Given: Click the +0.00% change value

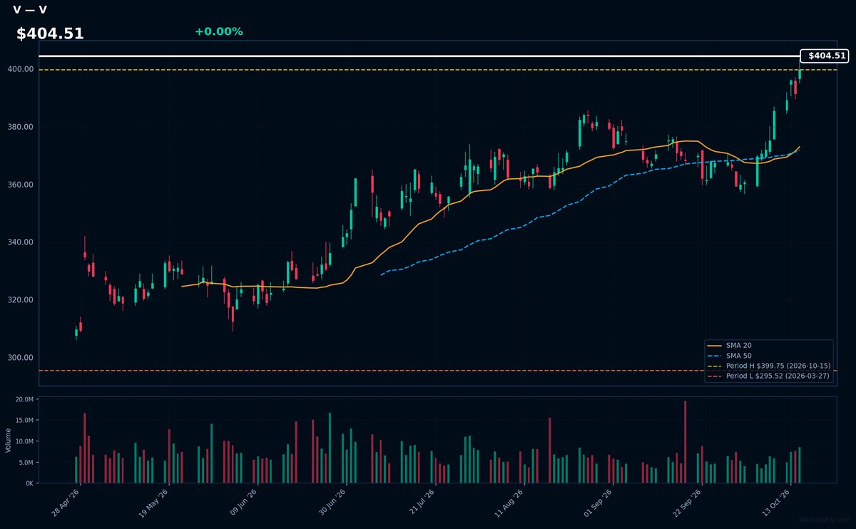Looking at the screenshot, I should (218, 31).
